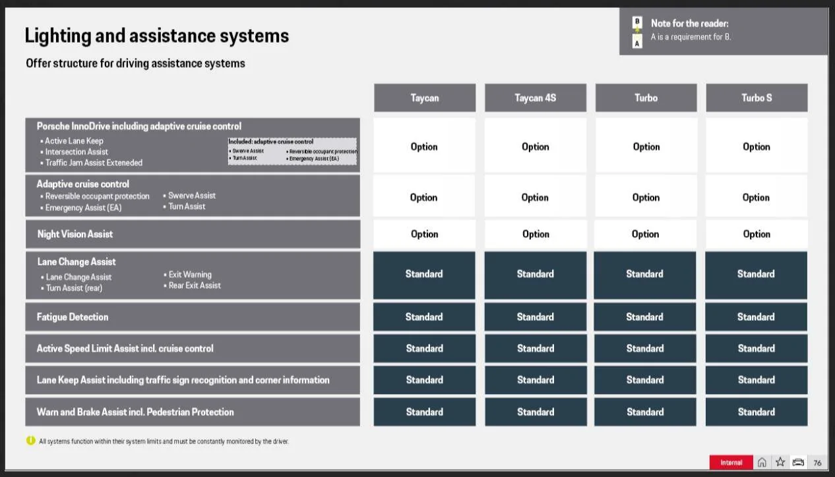The height and width of the screenshot is (477, 835).
Task: Click Active Speed Limit Assist row
Action: point(193,349)
